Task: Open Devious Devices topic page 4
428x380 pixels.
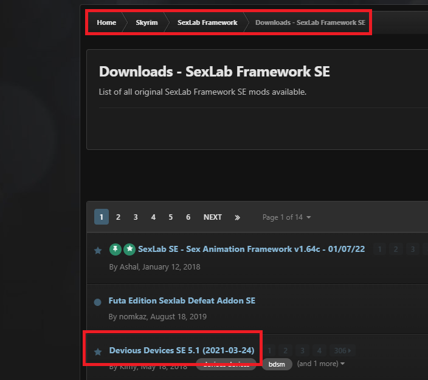Action: pos(319,351)
